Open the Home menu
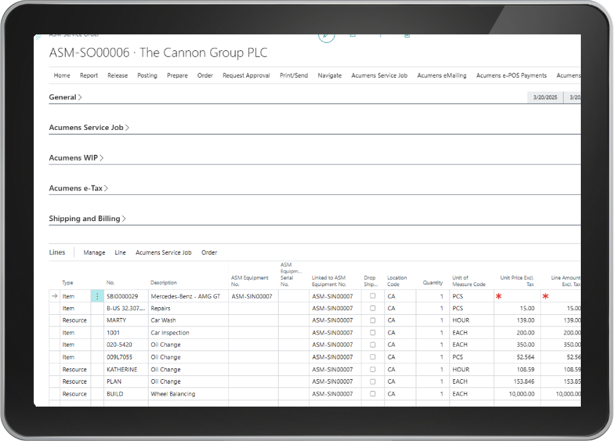This screenshot has width=614, height=441. coord(62,76)
